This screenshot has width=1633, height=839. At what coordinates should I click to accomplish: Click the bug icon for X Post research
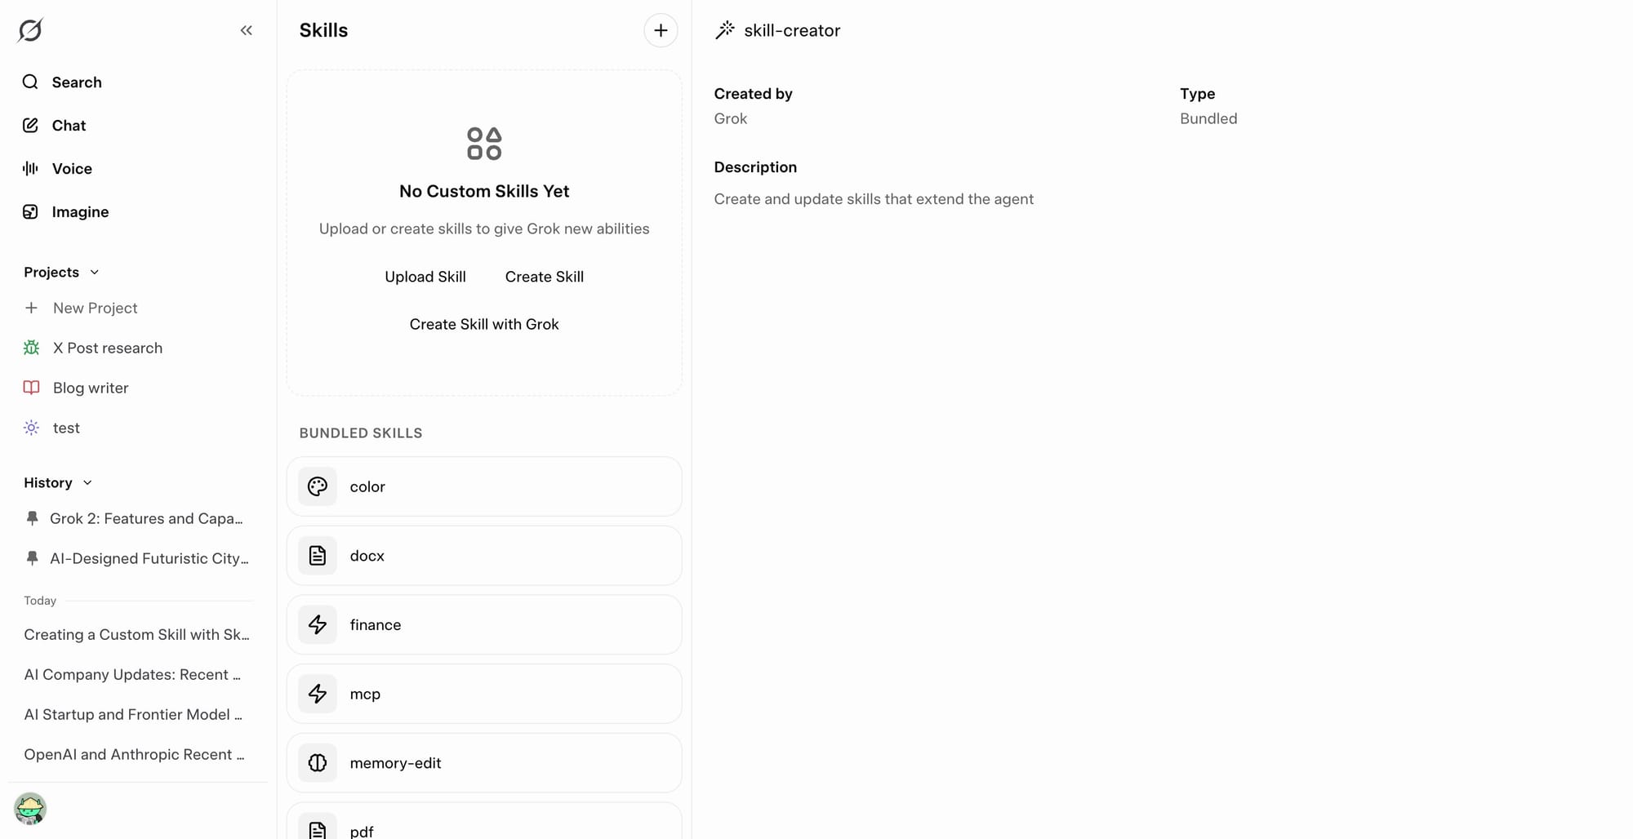[31, 348]
